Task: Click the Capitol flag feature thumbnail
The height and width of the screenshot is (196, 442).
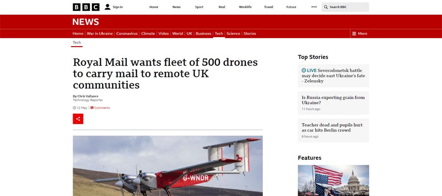Action: coord(333,180)
